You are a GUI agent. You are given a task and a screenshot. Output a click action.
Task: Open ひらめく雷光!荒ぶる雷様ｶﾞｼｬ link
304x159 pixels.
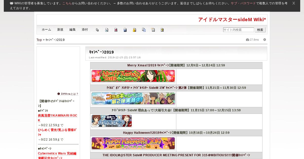[57, 132]
